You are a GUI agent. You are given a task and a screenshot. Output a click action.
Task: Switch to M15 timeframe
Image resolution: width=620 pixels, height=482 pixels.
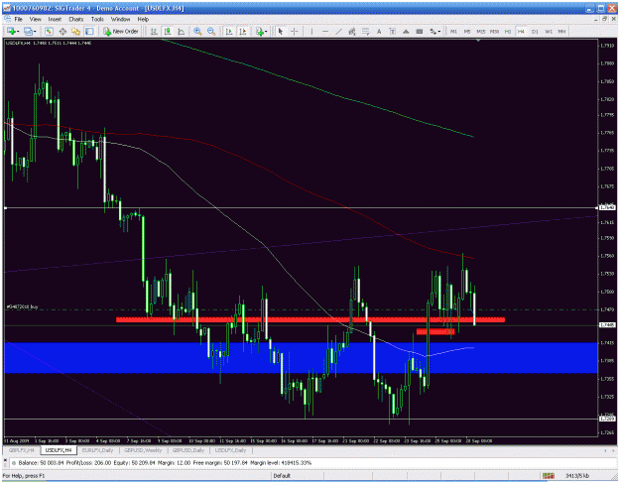[481, 31]
